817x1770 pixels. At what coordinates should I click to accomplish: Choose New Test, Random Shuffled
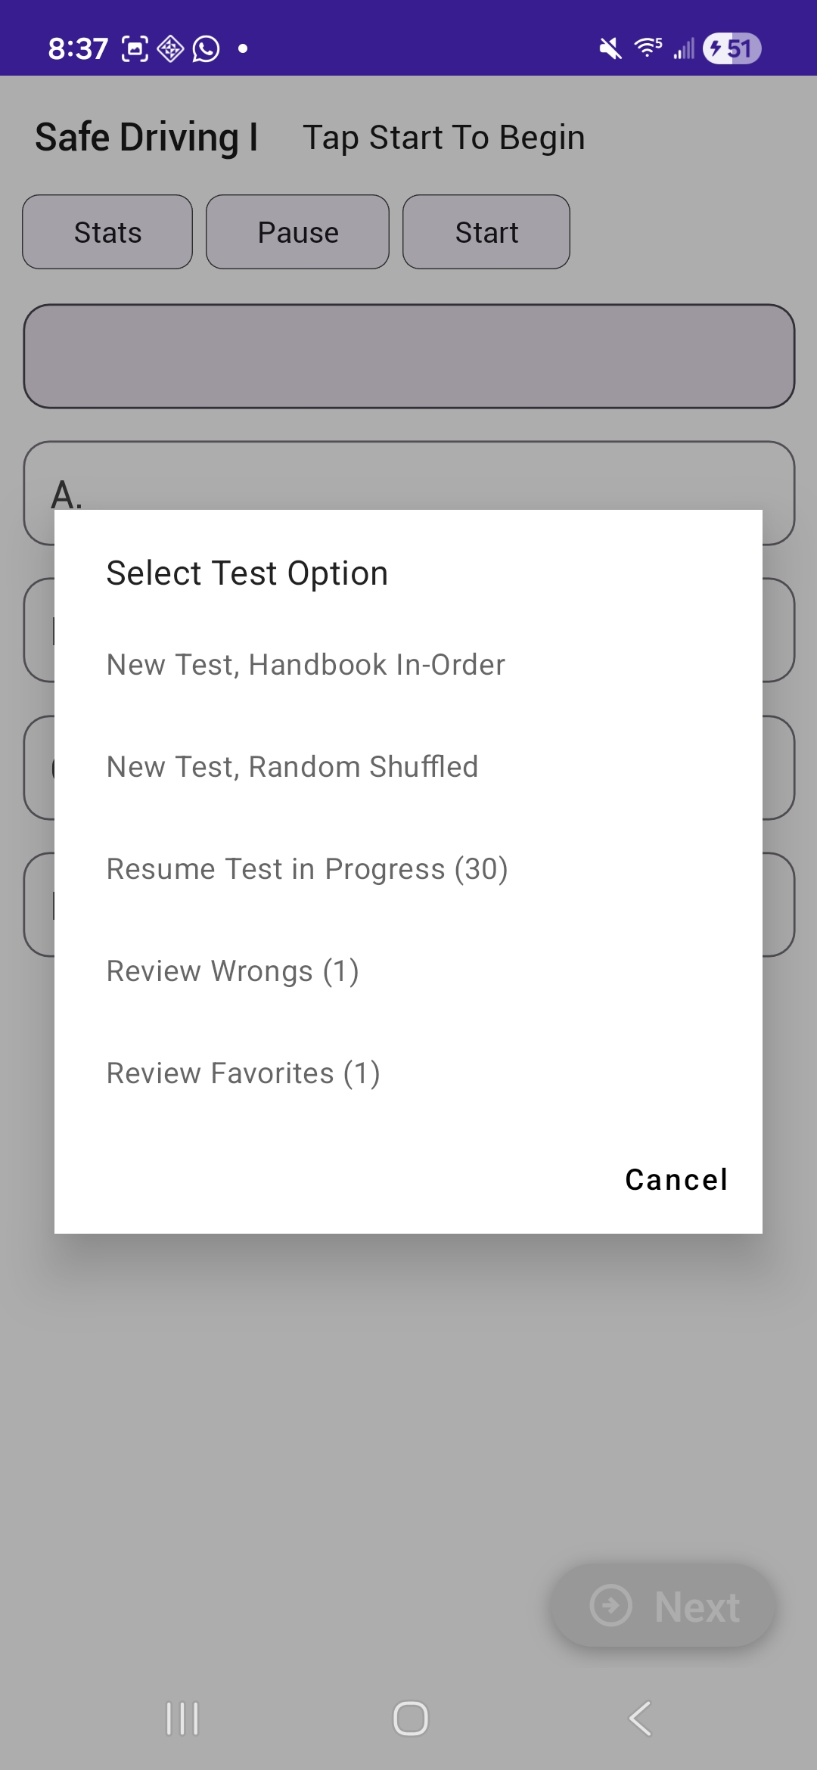[x=292, y=767]
